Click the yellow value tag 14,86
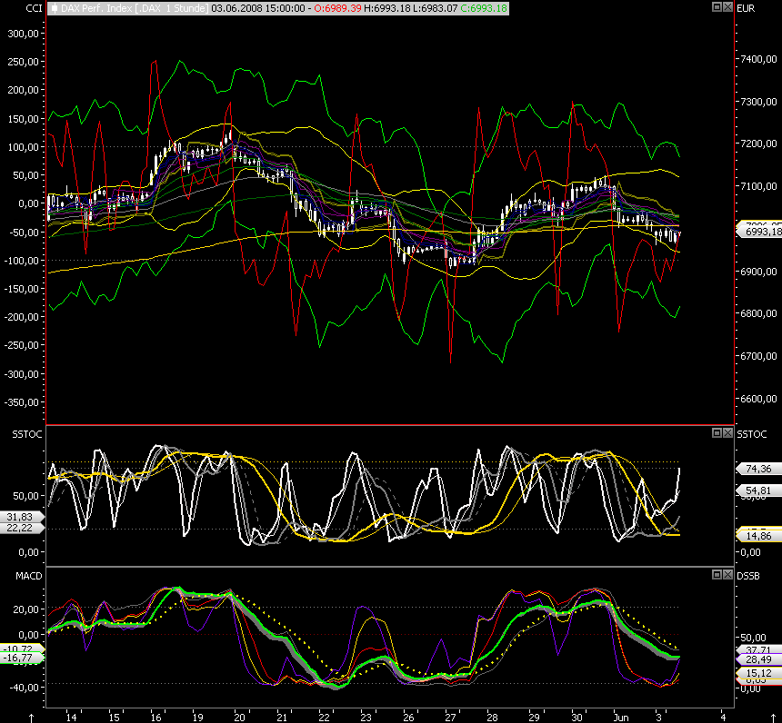Screen dimensions: 782x723 click(759, 536)
